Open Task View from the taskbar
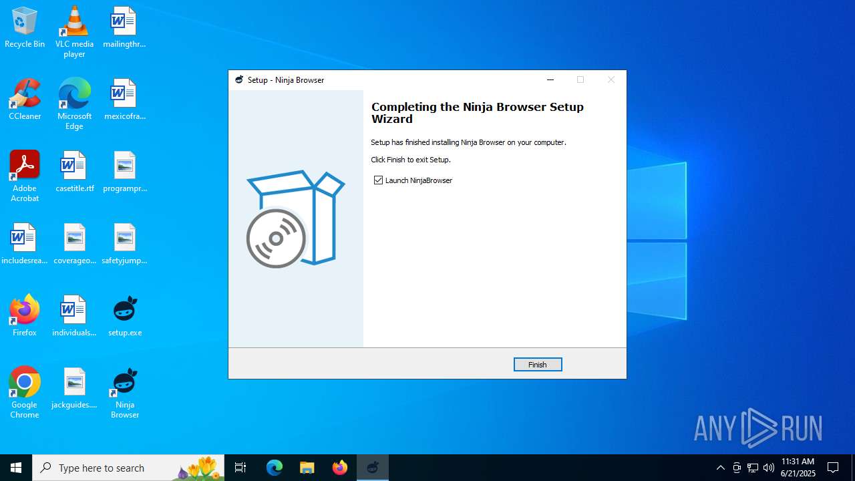The image size is (855, 481). click(x=240, y=468)
